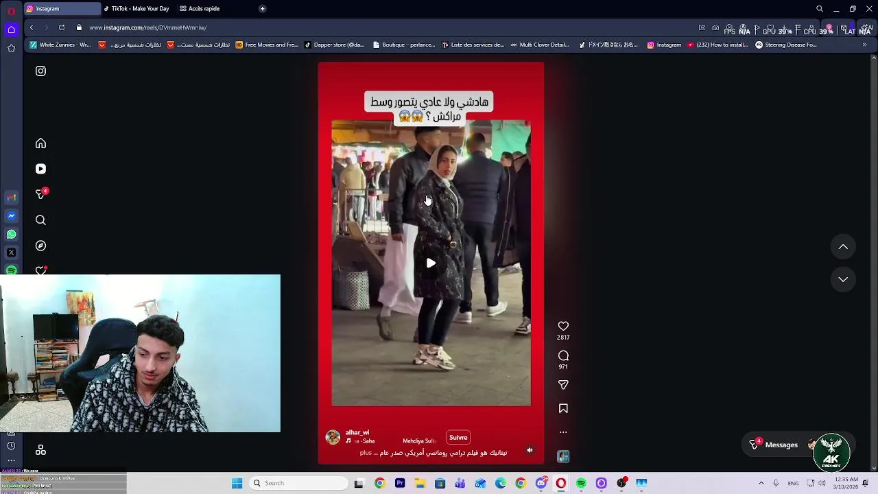Open the ENG language indicator

(793, 483)
